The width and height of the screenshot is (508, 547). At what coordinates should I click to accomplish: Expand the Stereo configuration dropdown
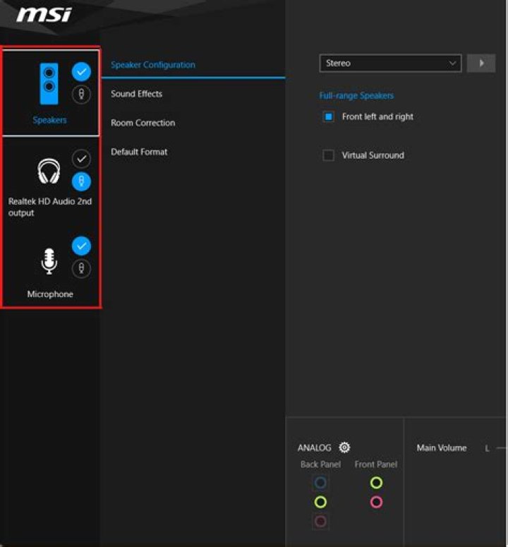pos(390,63)
